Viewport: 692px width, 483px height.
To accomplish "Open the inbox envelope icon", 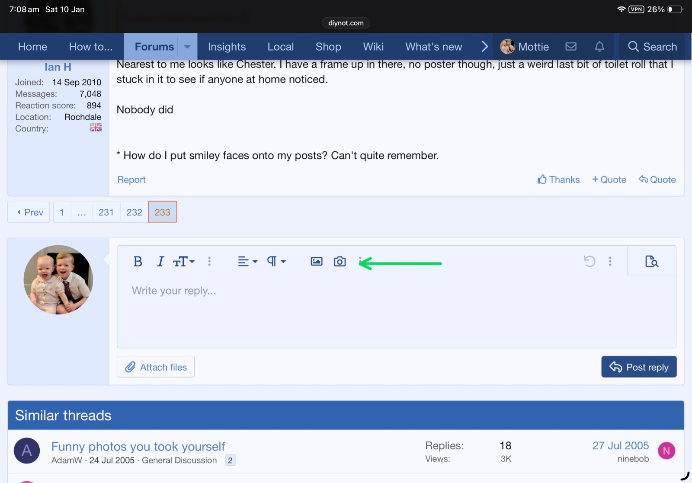I will coord(571,47).
